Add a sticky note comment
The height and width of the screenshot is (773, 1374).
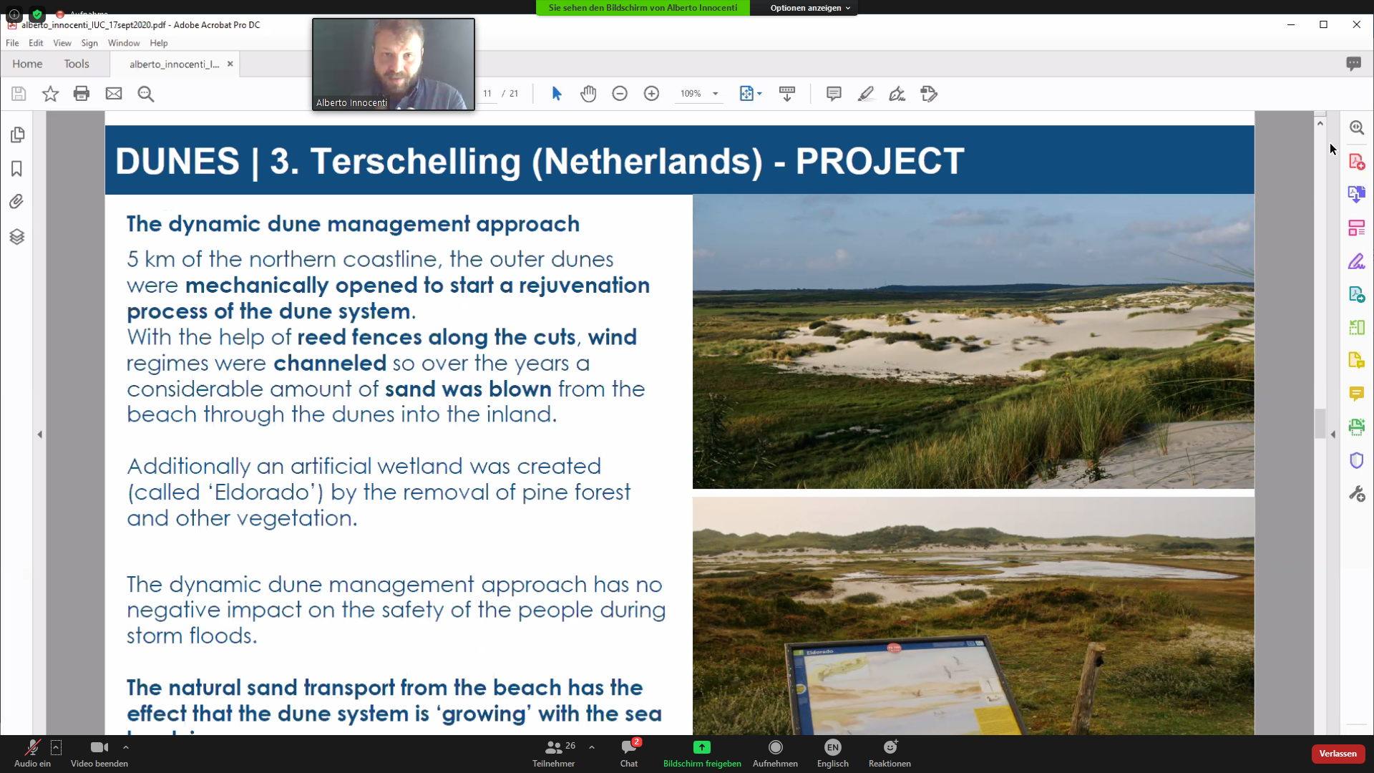click(x=833, y=94)
